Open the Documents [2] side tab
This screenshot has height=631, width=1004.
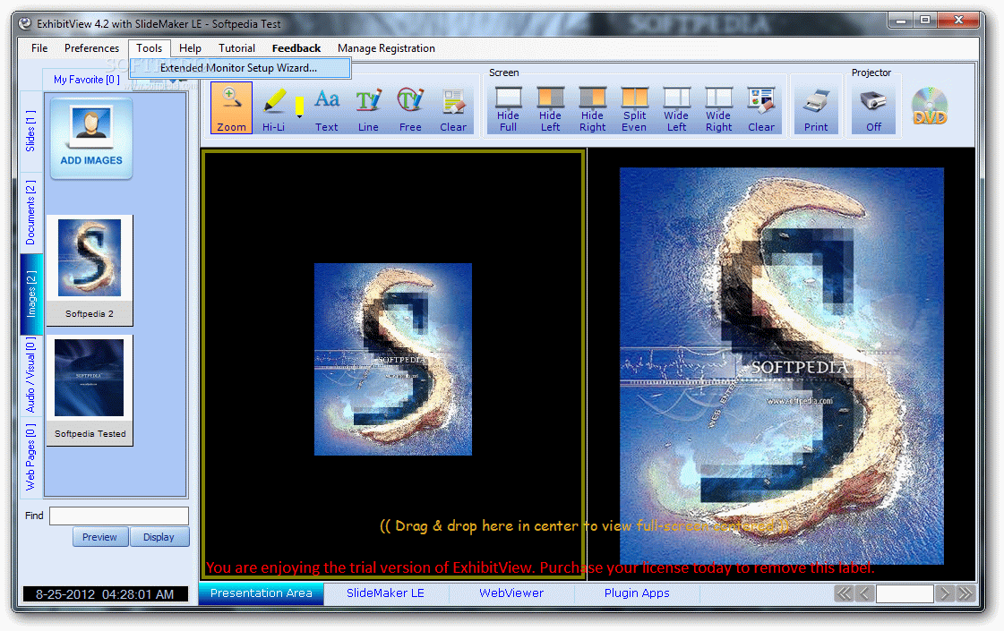coord(30,213)
